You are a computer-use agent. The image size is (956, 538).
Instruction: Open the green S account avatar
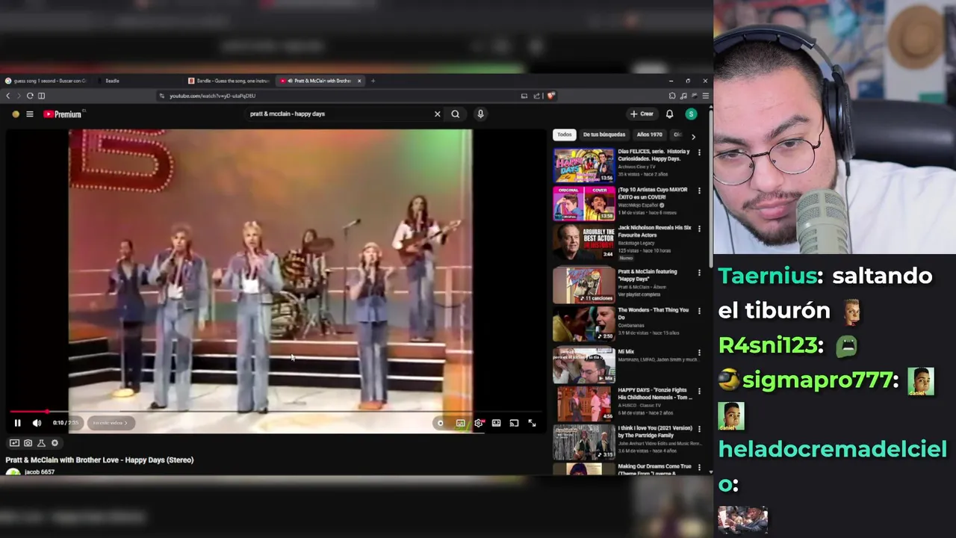(x=691, y=114)
